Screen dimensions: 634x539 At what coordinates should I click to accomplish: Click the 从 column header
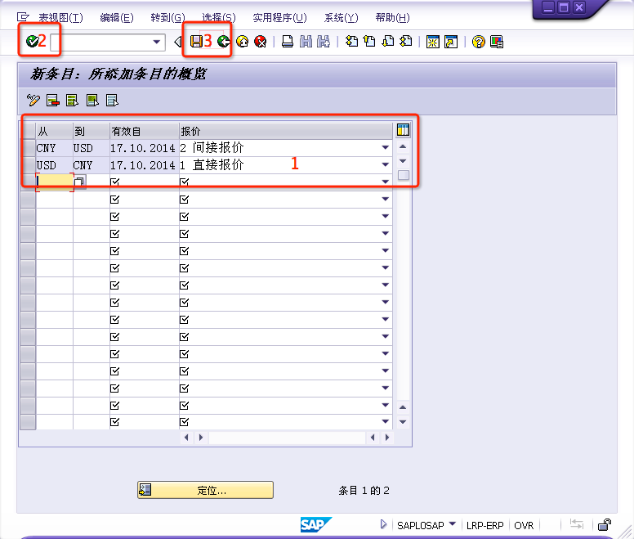click(x=54, y=131)
